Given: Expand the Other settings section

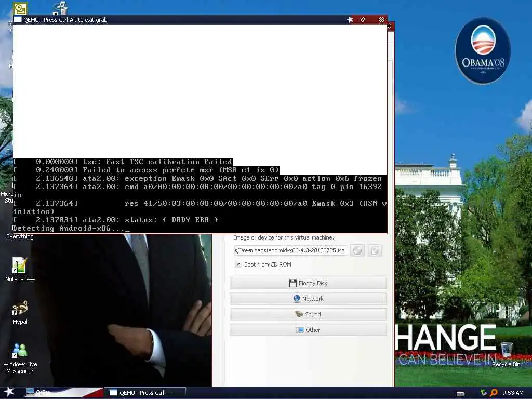Looking at the screenshot, I should [308, 330].
